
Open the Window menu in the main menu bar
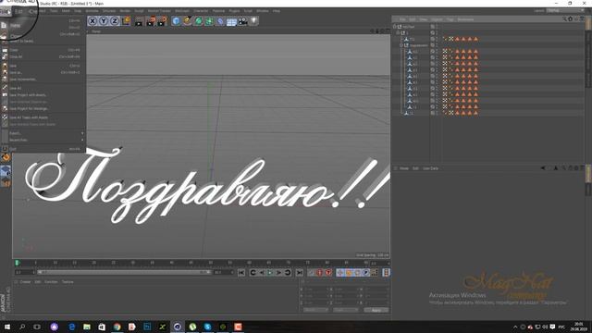[x=263, y=11]
